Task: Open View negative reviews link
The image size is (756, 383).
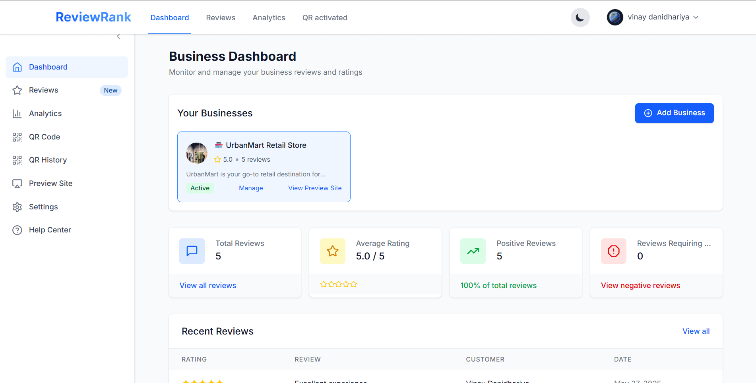Action: tap(640, 285)
